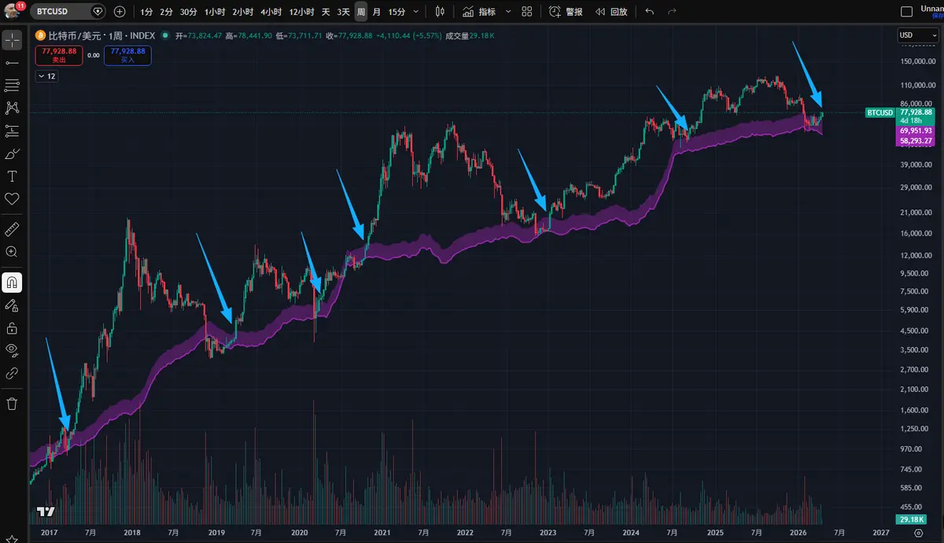Undo the last chart action
Image resolution: width=944 pixels, height=543 pixels.
pyautogui.click(x=649, y=12)
